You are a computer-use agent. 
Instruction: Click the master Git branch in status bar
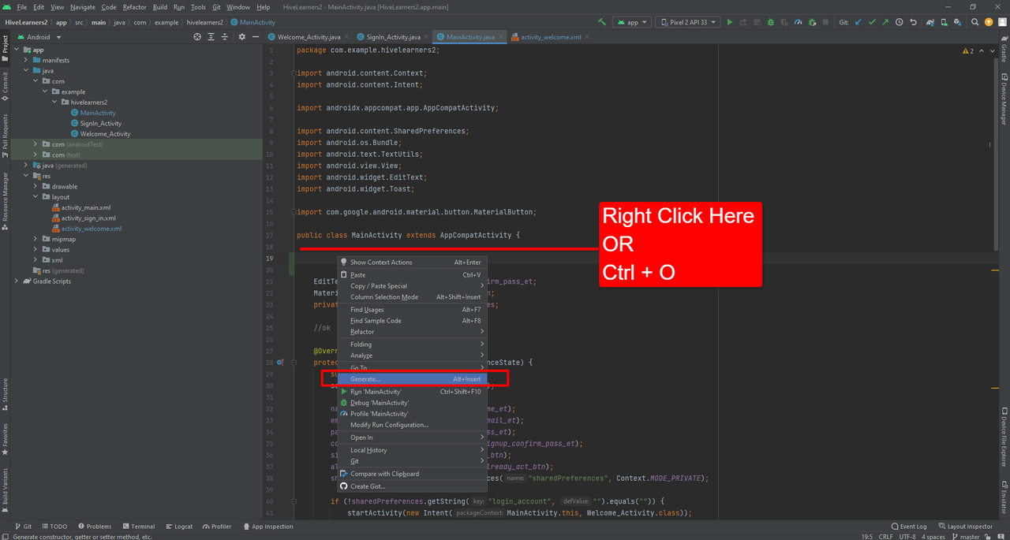pos(964,537)
